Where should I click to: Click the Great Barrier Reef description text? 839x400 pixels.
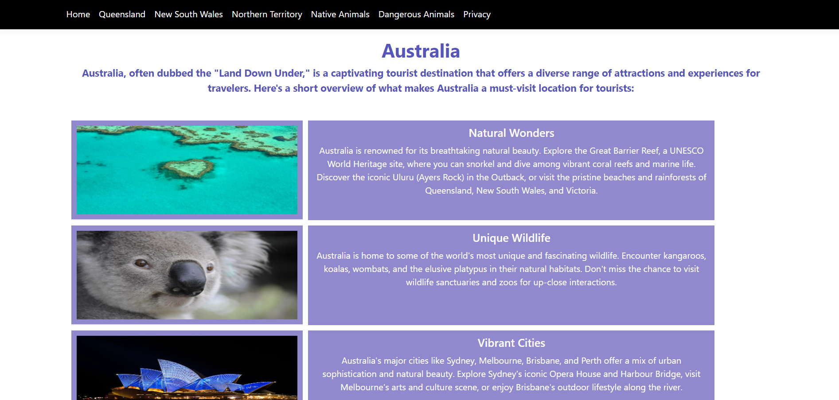tap(511, 171)
